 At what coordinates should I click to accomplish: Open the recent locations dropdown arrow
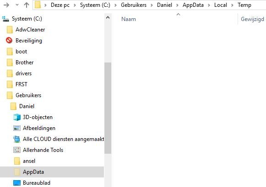(x=17, y=5)
